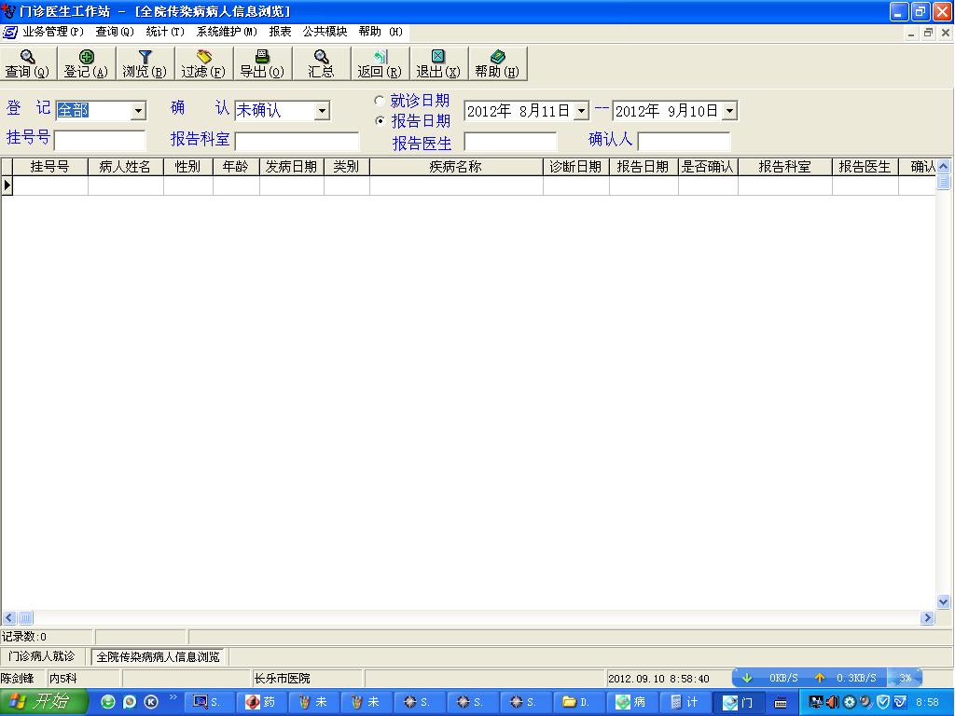Click the 发病日期 column header
955x716 pixels.
292,167
